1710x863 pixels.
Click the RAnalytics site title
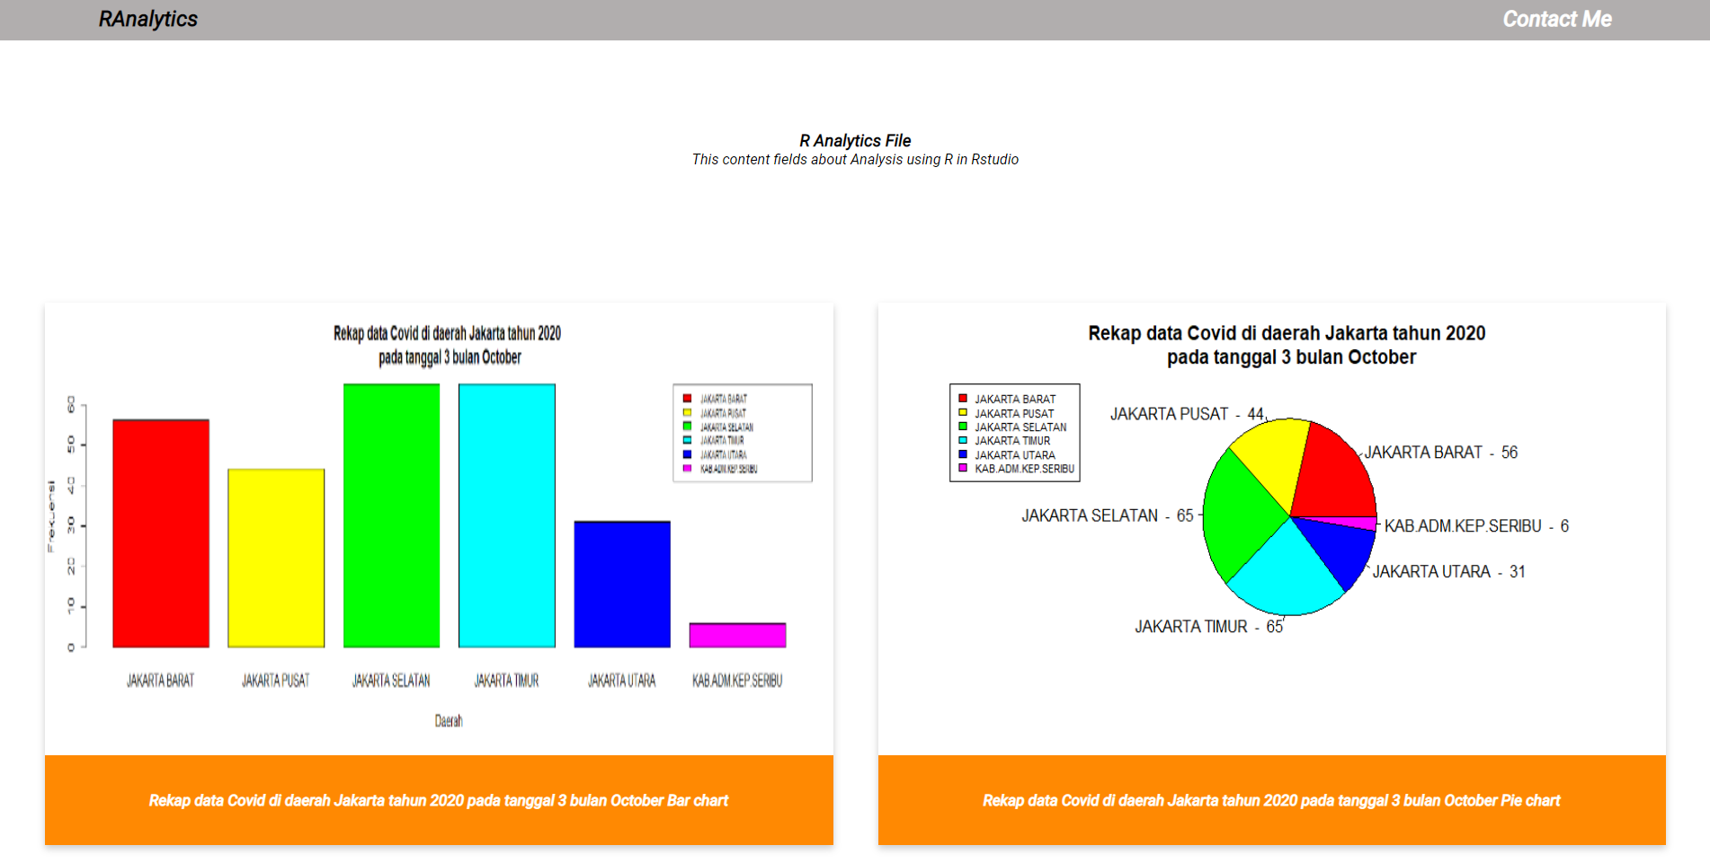(148, 18)
